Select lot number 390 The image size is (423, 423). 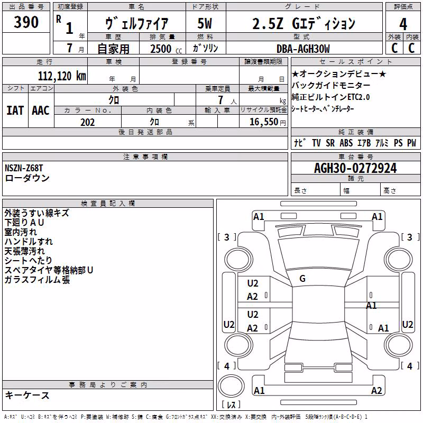[26, 22]
